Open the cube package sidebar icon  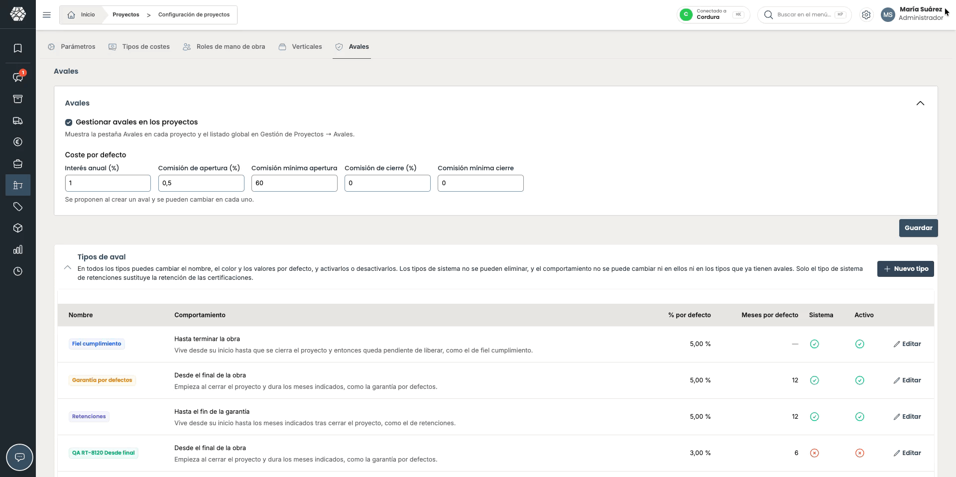(x=18, y=228)
